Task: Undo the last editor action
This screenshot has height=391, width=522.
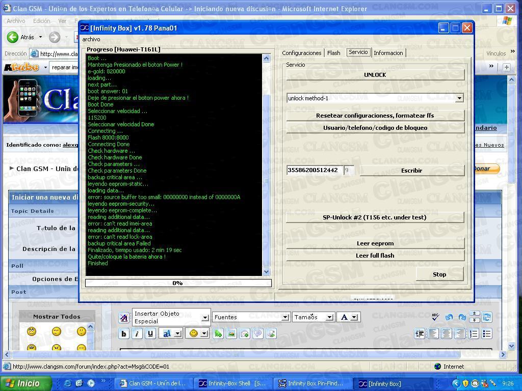Action: pos(449,317)
